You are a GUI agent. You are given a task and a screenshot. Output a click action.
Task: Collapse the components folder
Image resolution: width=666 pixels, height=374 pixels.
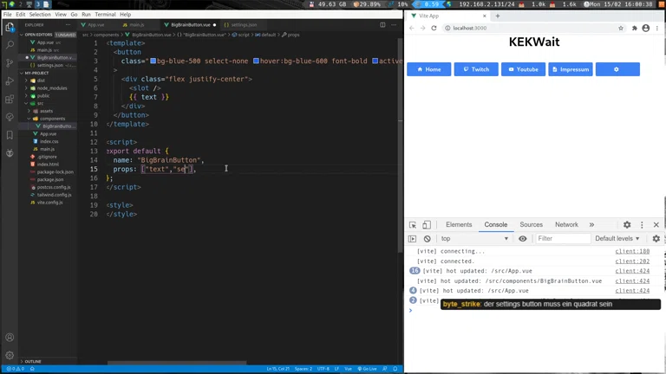pyautogui.click(x=52, y=119)
